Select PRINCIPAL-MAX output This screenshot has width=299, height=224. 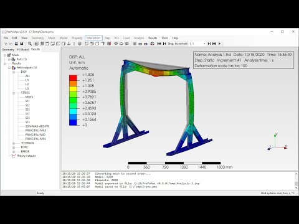click(36, 131)
